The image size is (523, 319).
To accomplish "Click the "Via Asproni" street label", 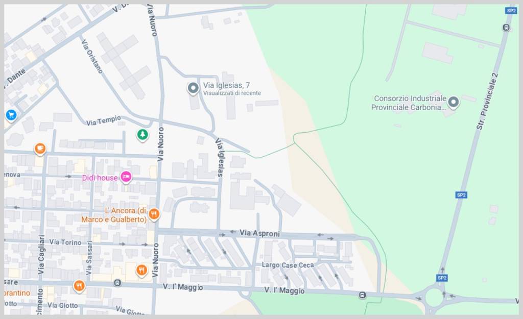I will pyautogui.click(x=259, y=233).
